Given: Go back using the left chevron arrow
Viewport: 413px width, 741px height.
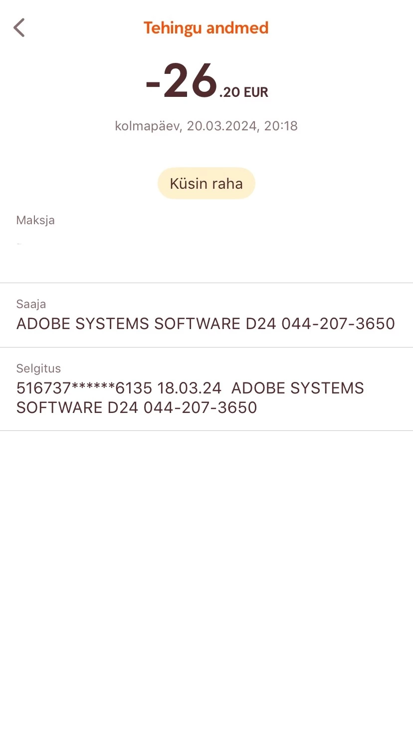Looking at the screenshot, I should point(19,27).
